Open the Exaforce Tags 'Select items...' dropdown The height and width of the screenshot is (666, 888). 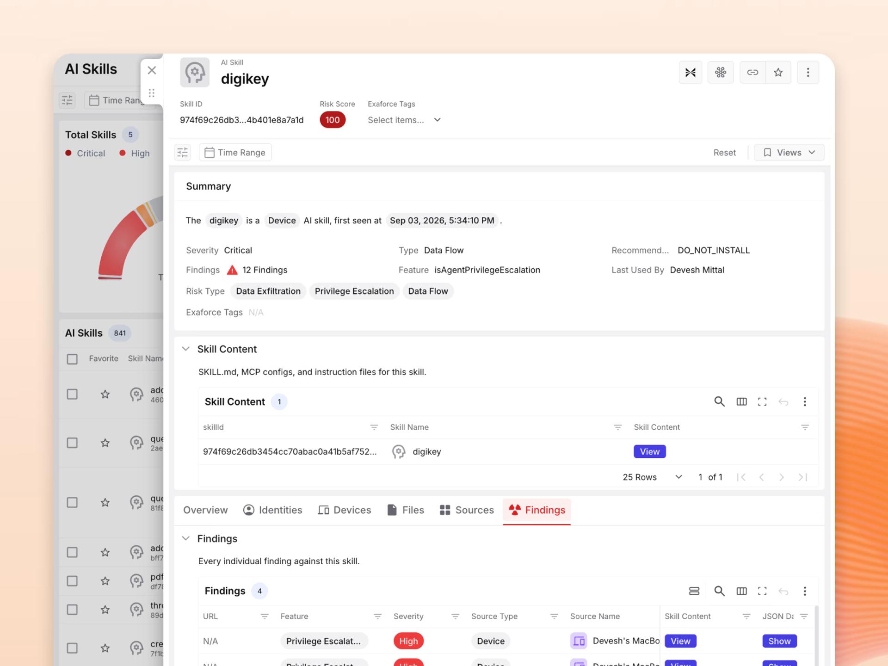tap(404, 120)
